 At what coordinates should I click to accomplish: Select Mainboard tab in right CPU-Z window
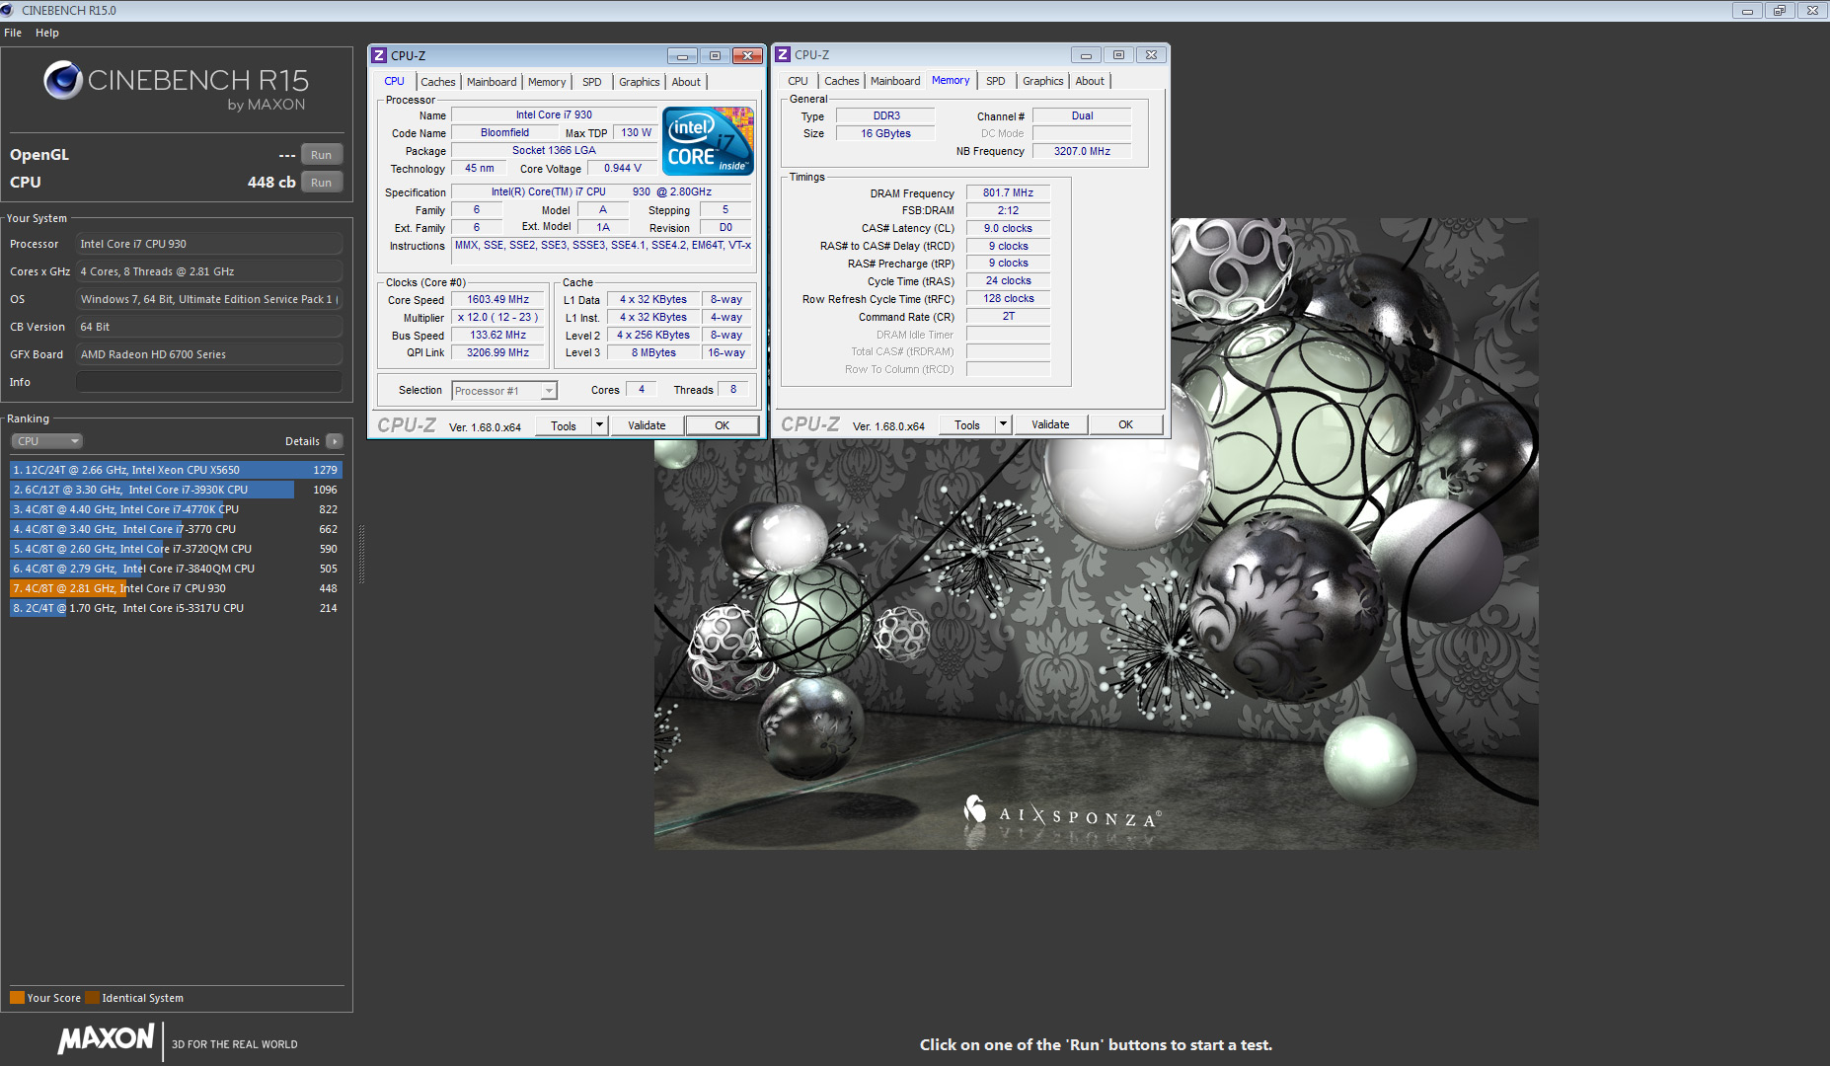pyautogui.click(x=895, y=81)
